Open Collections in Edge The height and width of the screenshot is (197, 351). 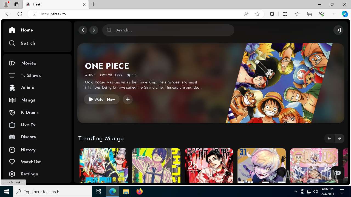tap(309, 14)
